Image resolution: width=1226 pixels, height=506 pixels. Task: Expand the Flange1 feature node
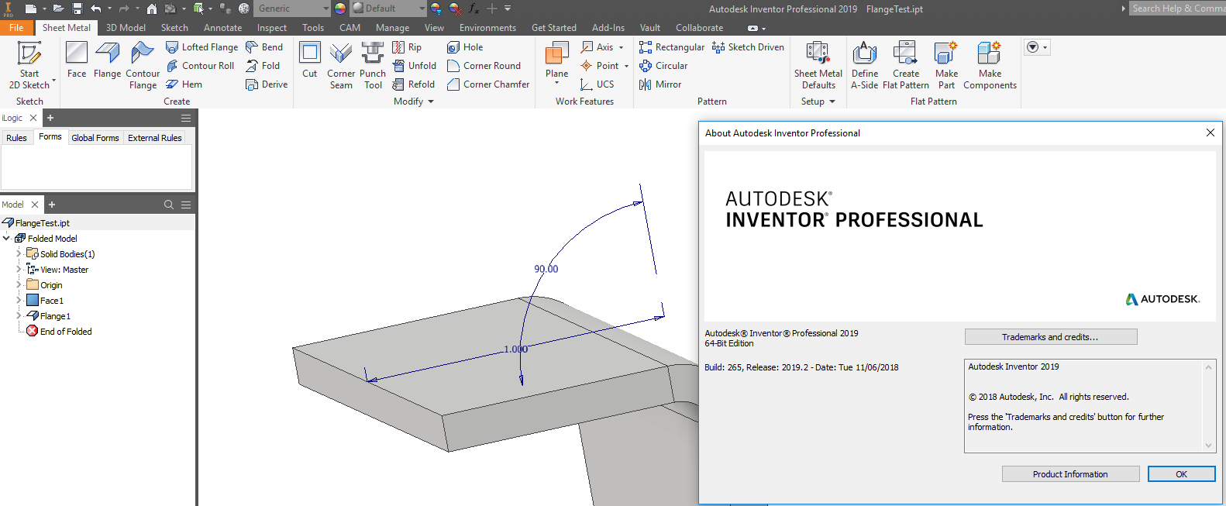tap(19, 316)
